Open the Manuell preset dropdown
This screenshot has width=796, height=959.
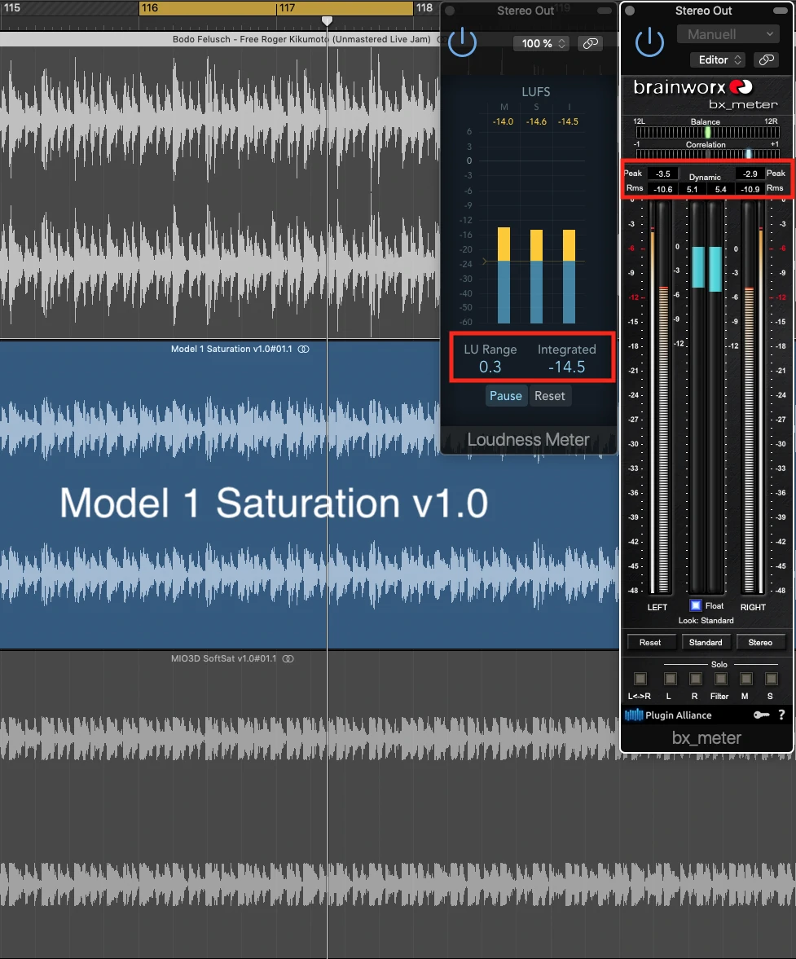pyautogui.click(x=728, y=34)
